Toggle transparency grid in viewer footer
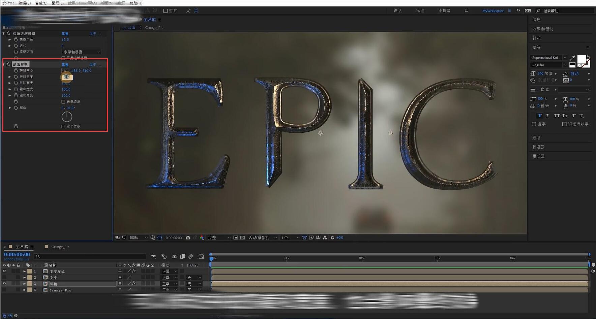 click(x=242, y=238)
